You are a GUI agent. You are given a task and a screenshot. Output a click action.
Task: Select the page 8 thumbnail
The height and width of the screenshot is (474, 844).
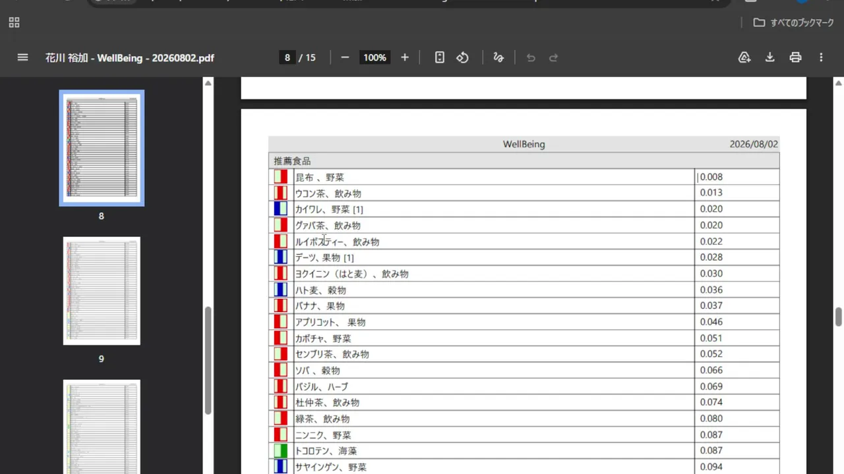[x=102, y=148]
